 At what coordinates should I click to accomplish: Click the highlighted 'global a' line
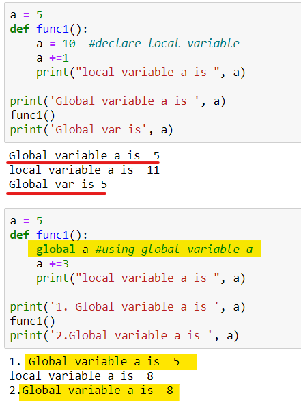[x=145, y=249]
